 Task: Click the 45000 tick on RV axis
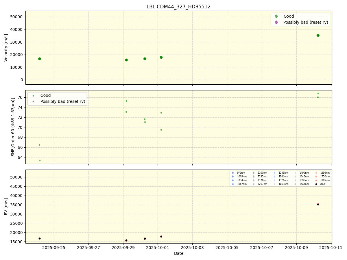tap(17, 186)
